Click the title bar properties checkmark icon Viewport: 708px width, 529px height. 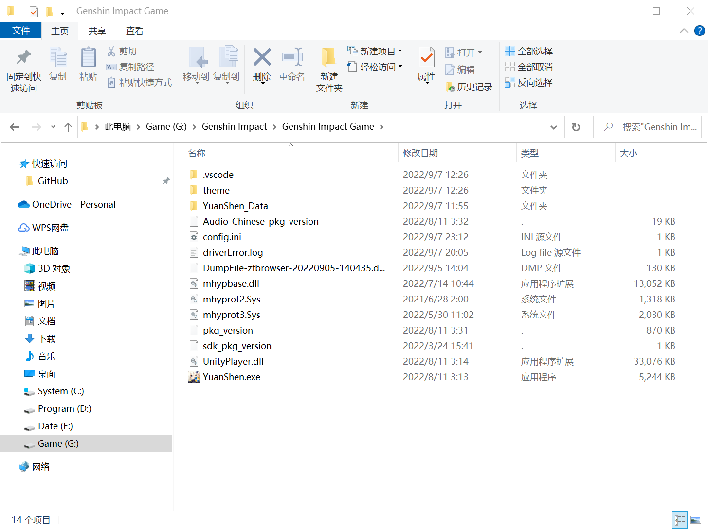tap(34, 11)
